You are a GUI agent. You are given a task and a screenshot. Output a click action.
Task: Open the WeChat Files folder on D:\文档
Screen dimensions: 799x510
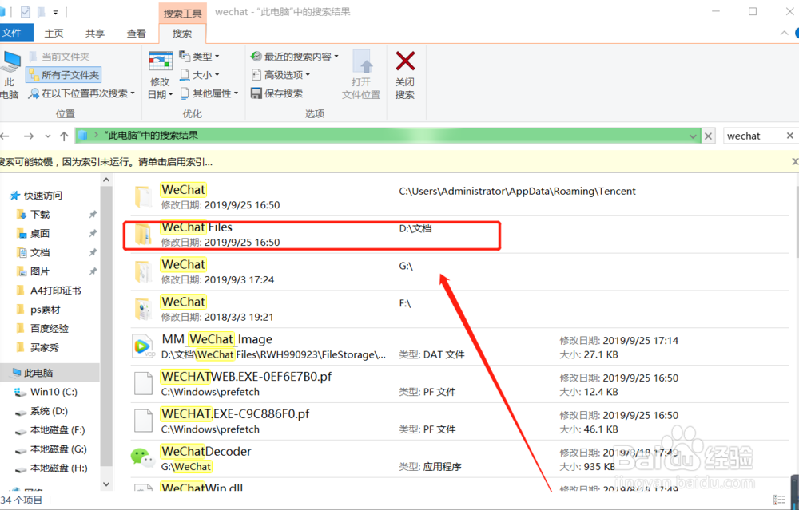pos(197,227)
